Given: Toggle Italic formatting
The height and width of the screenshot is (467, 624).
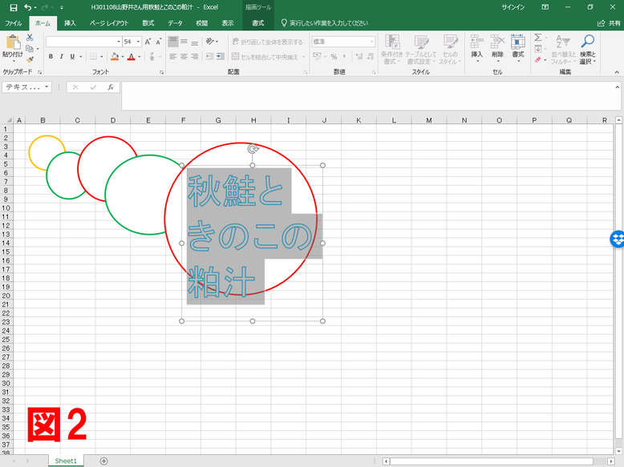Looking at the screenshot, I should 61,56.
